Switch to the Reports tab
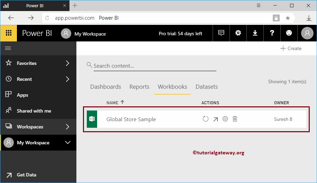The height and width of the screenshot is (183, 317). click(x=139, y=87)
